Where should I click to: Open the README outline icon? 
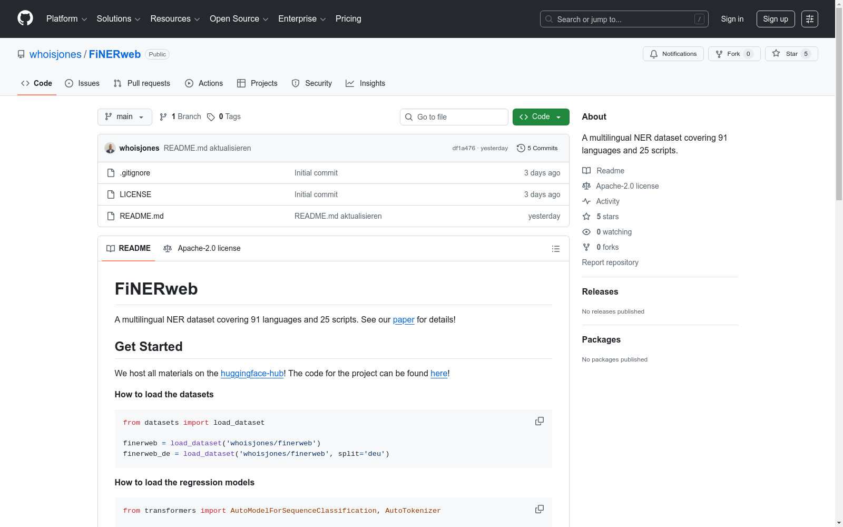[555, 249]
